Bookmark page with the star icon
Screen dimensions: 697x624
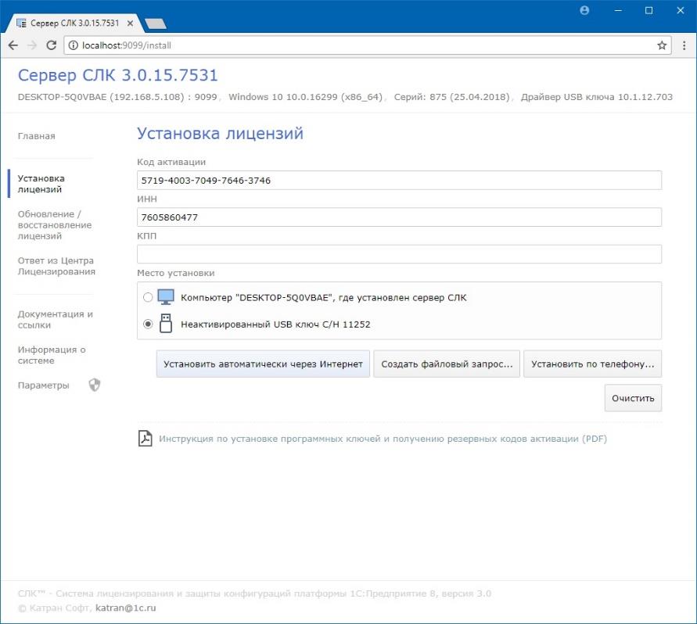pyautogui.click(x=662, y=45)
